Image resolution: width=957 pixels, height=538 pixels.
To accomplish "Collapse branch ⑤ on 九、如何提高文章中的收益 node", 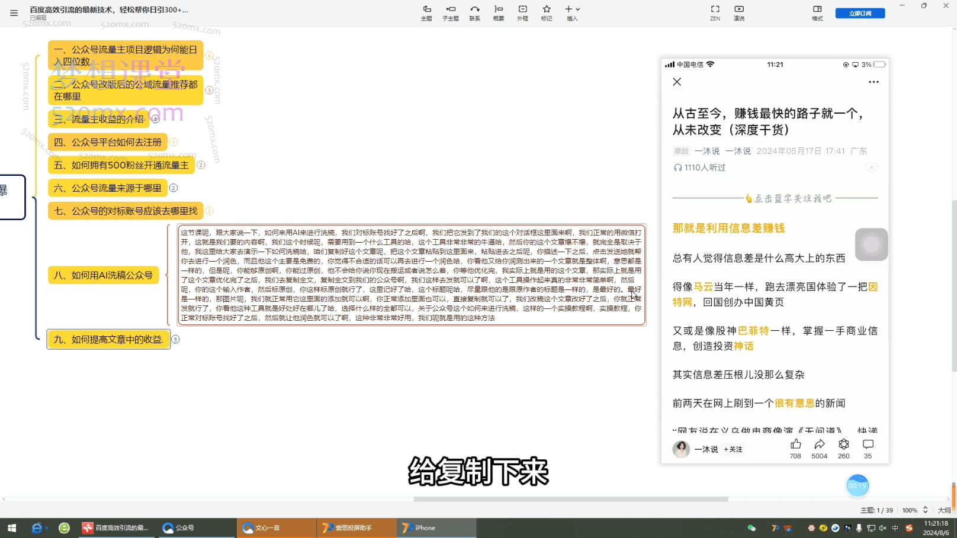I will (x=175, y=339).
